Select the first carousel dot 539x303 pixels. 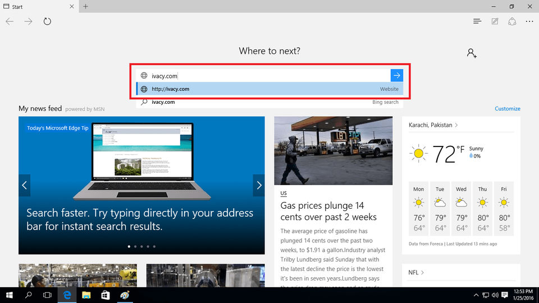129,246
